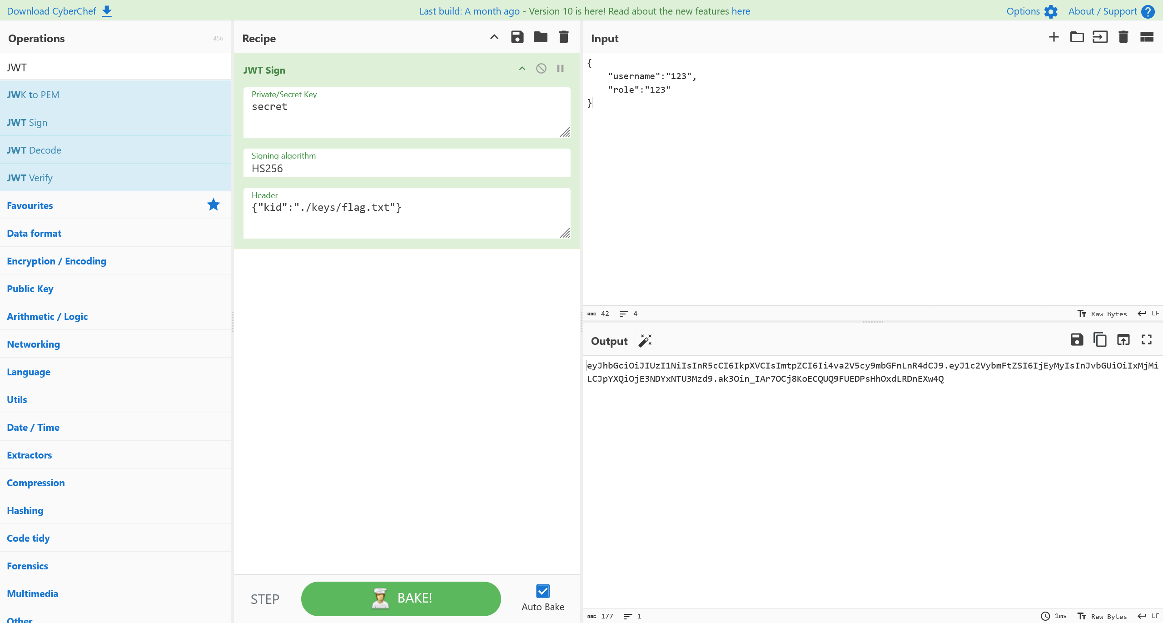Select JWT Decode operation
This screenshot has height=623, width=1163.
tap(115, 150)
